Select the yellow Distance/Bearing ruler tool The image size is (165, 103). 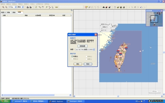56,7
